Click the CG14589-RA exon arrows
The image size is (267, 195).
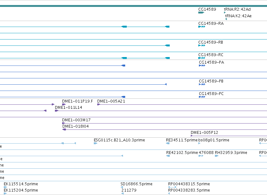pos(202,27)
